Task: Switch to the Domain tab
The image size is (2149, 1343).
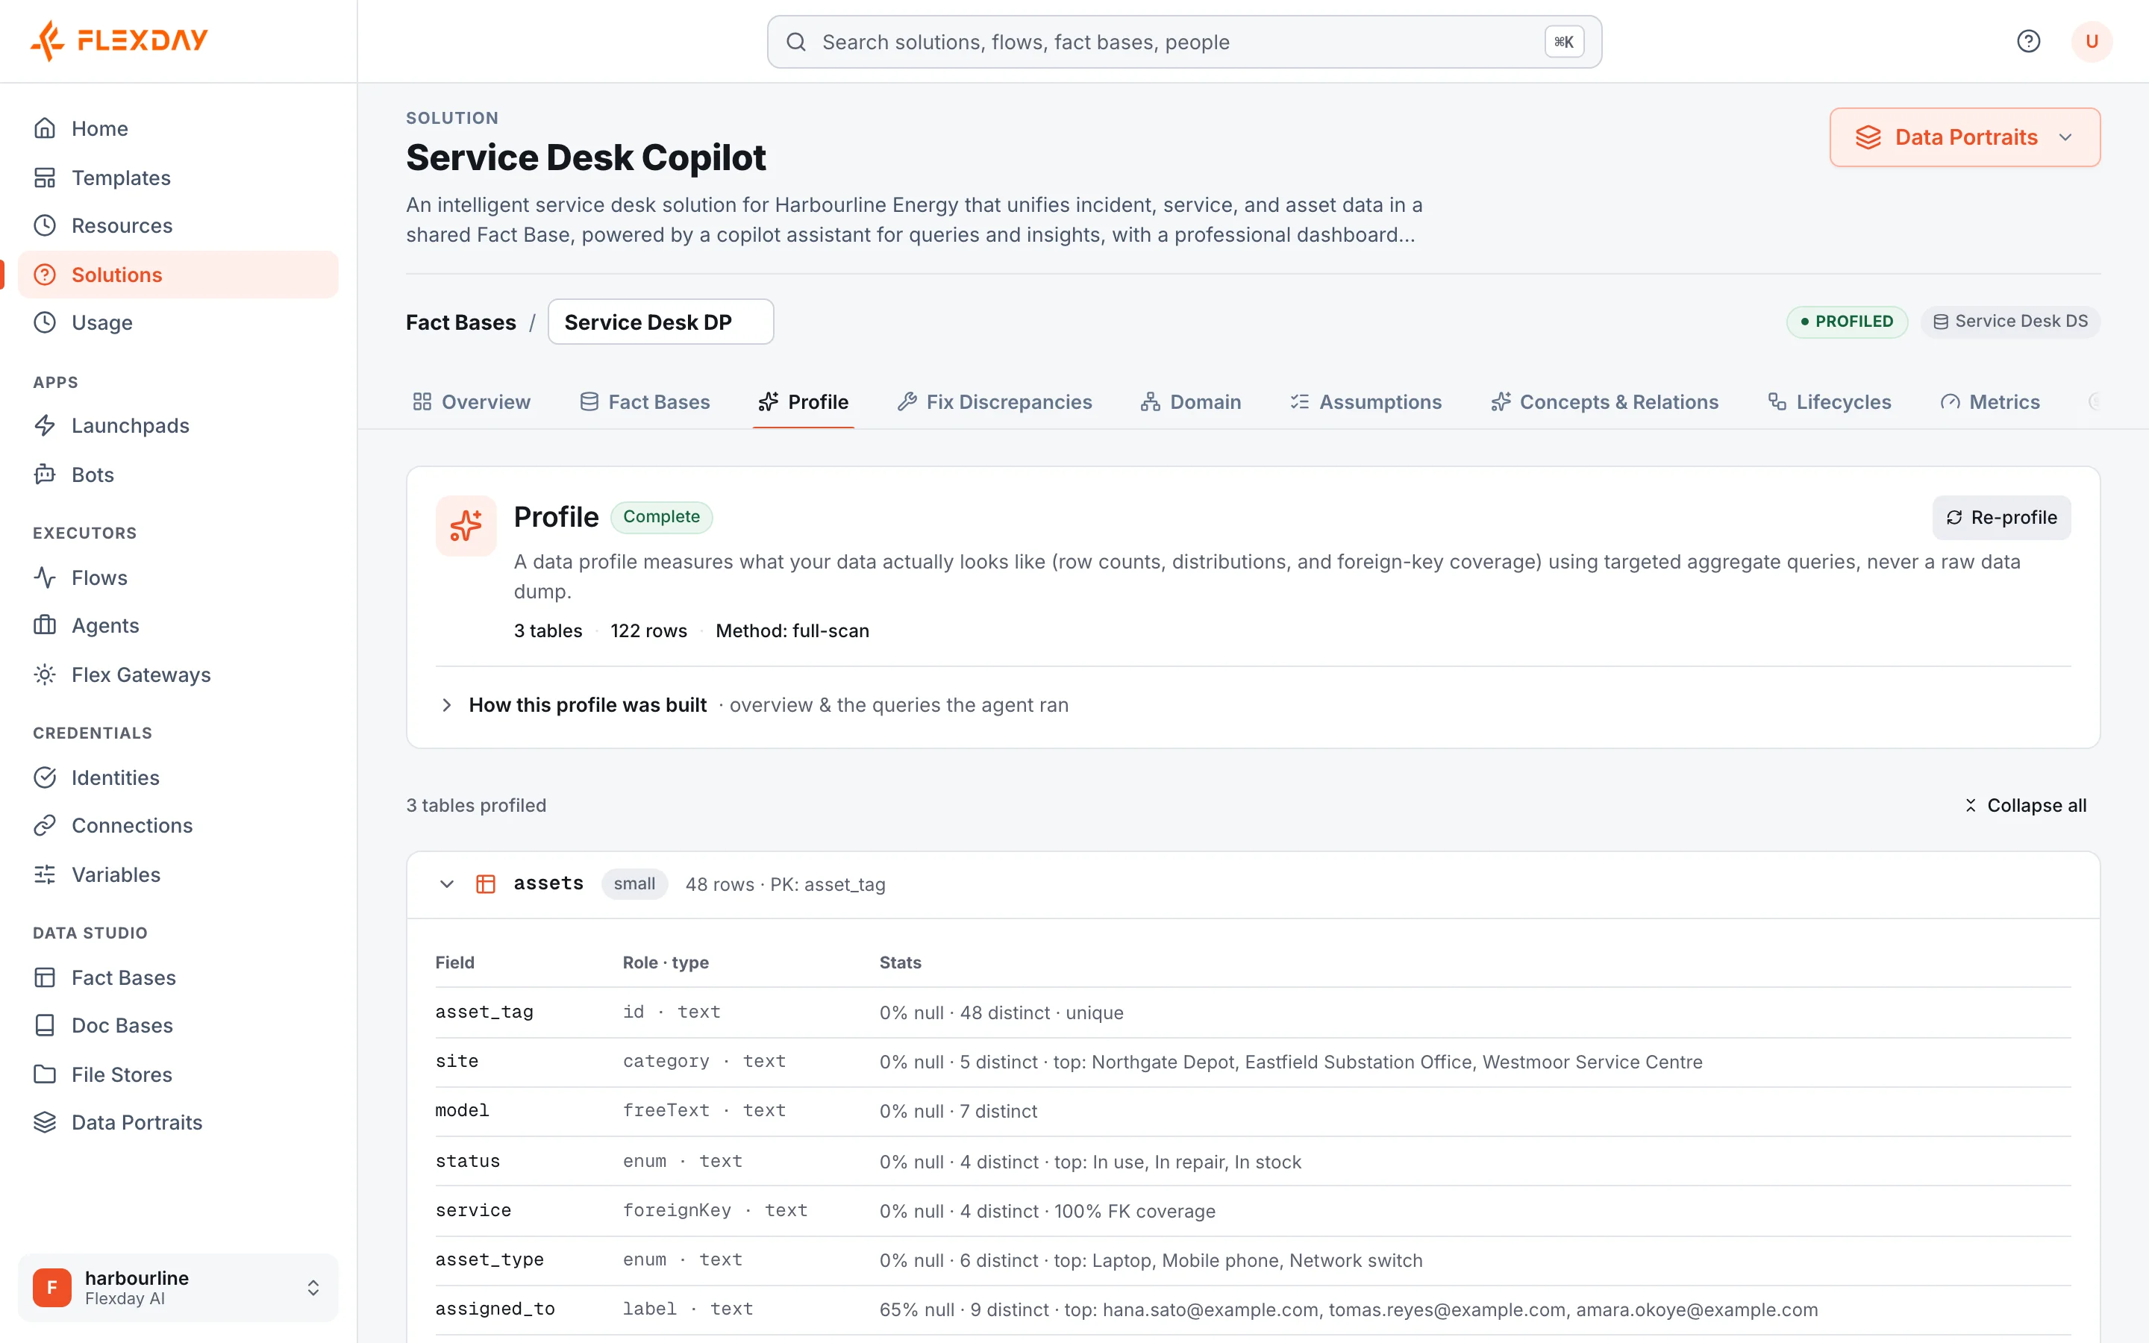Action: tap(1191, 401)
